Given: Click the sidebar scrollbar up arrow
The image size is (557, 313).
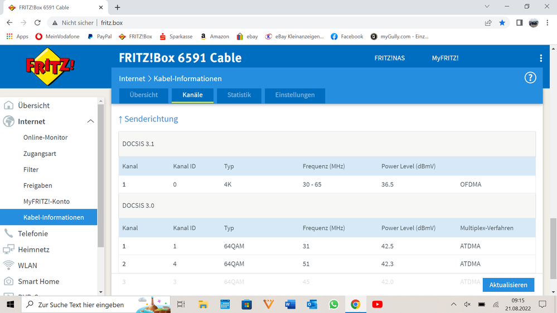Looking at the screenshot, I should [x=101, y=101].
